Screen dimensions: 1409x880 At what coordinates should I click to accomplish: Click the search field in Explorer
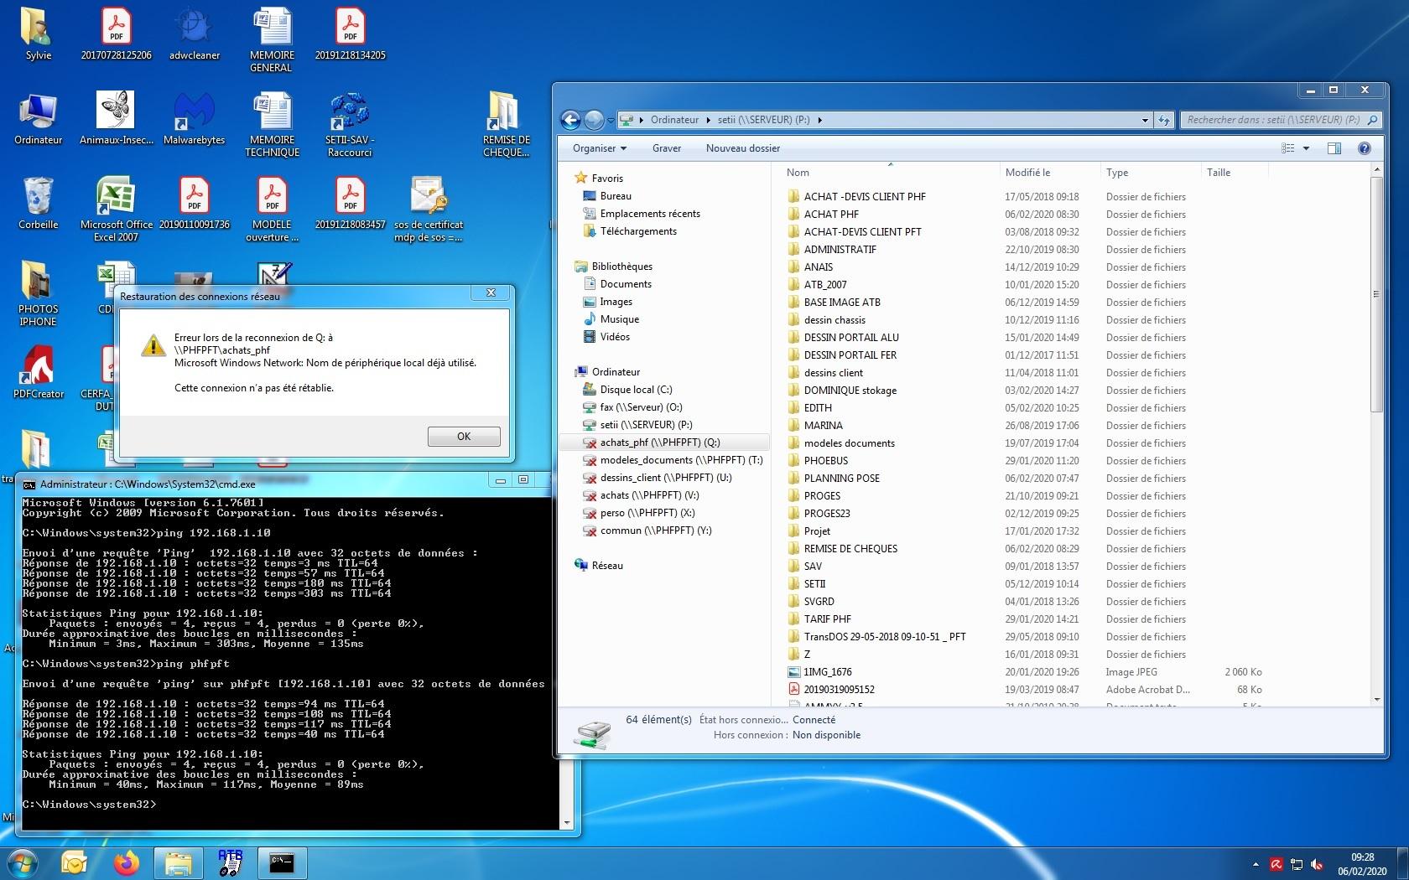pos(1280,120)
